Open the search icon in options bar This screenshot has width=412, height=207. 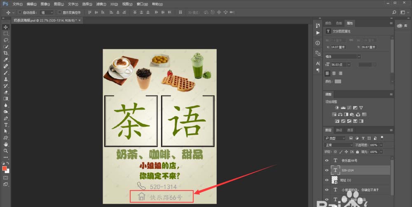click(394, 12)
